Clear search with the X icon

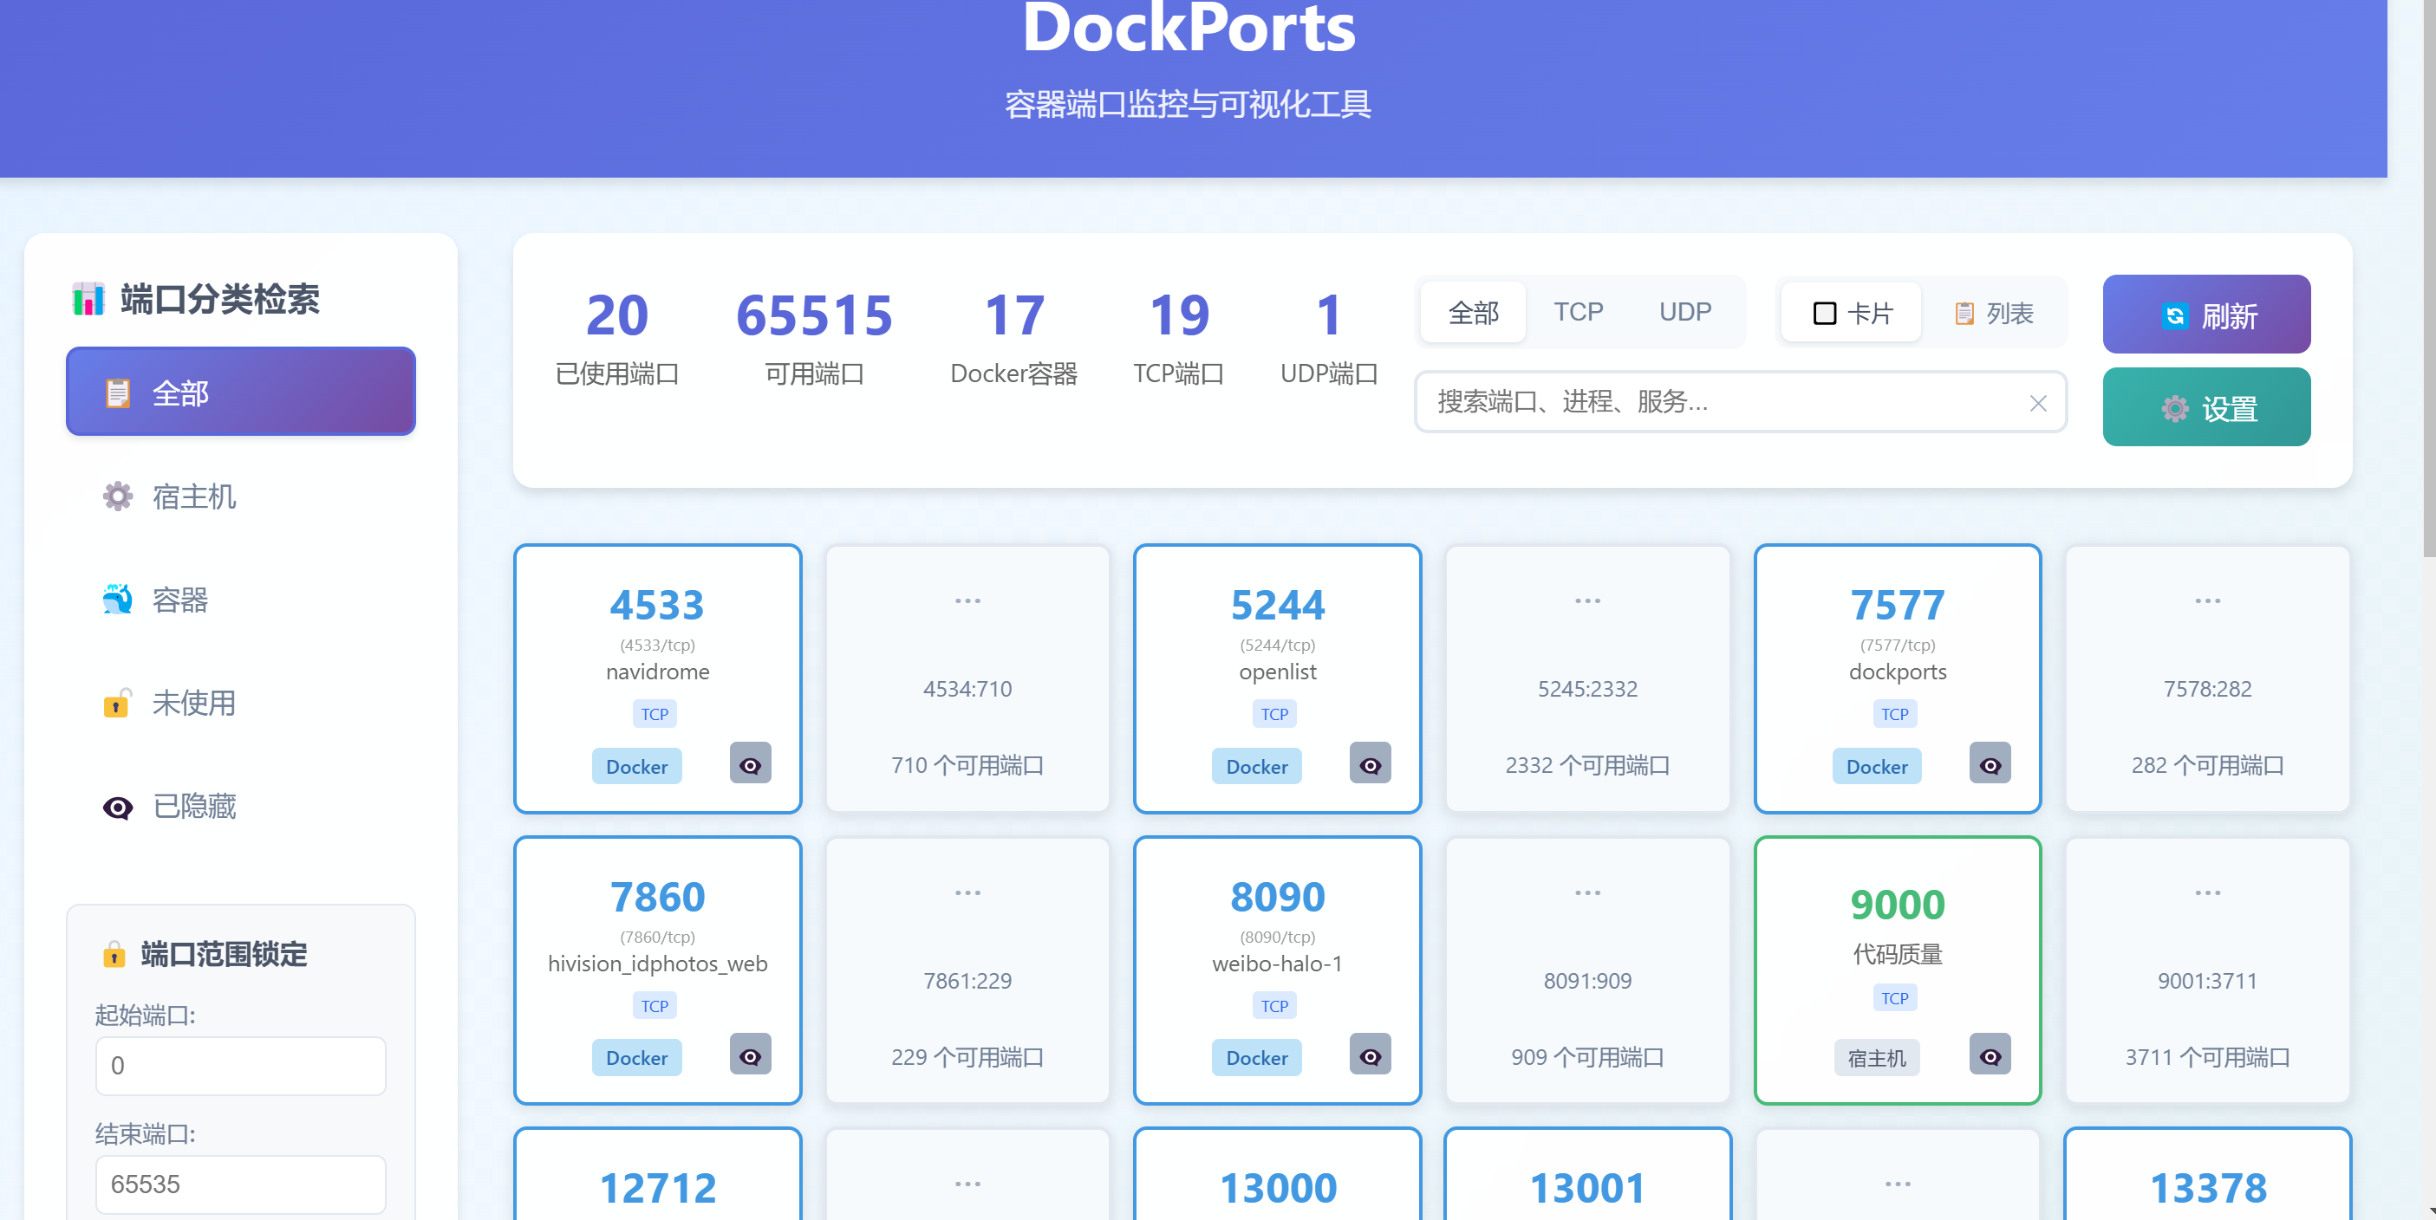pyautogui.click(x=2038, y=404)
